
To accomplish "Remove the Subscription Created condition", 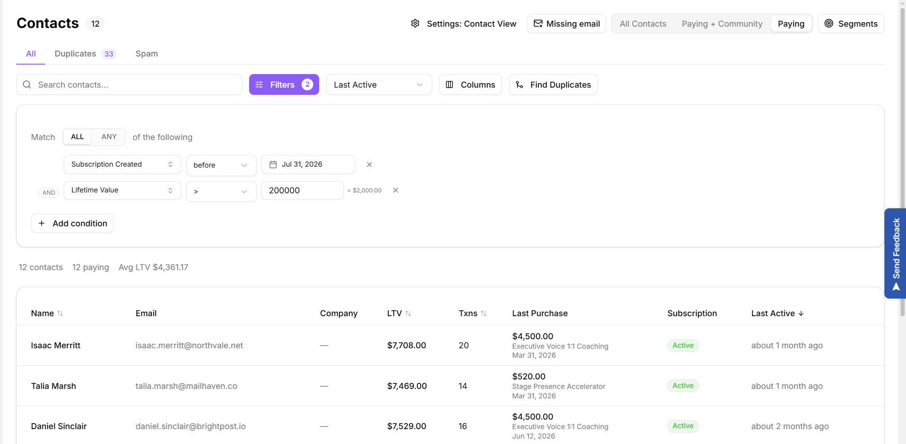I will coord(369,164).
